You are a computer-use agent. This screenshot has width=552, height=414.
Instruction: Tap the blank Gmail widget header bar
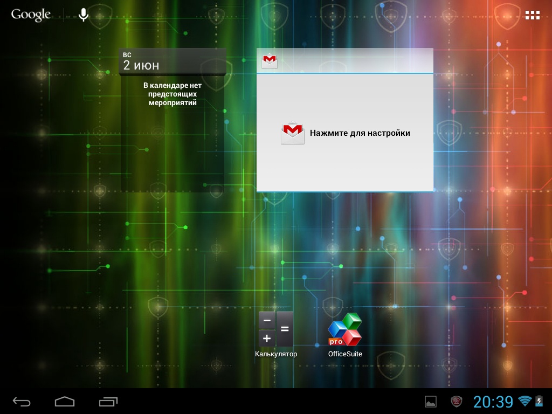(356, 61)
